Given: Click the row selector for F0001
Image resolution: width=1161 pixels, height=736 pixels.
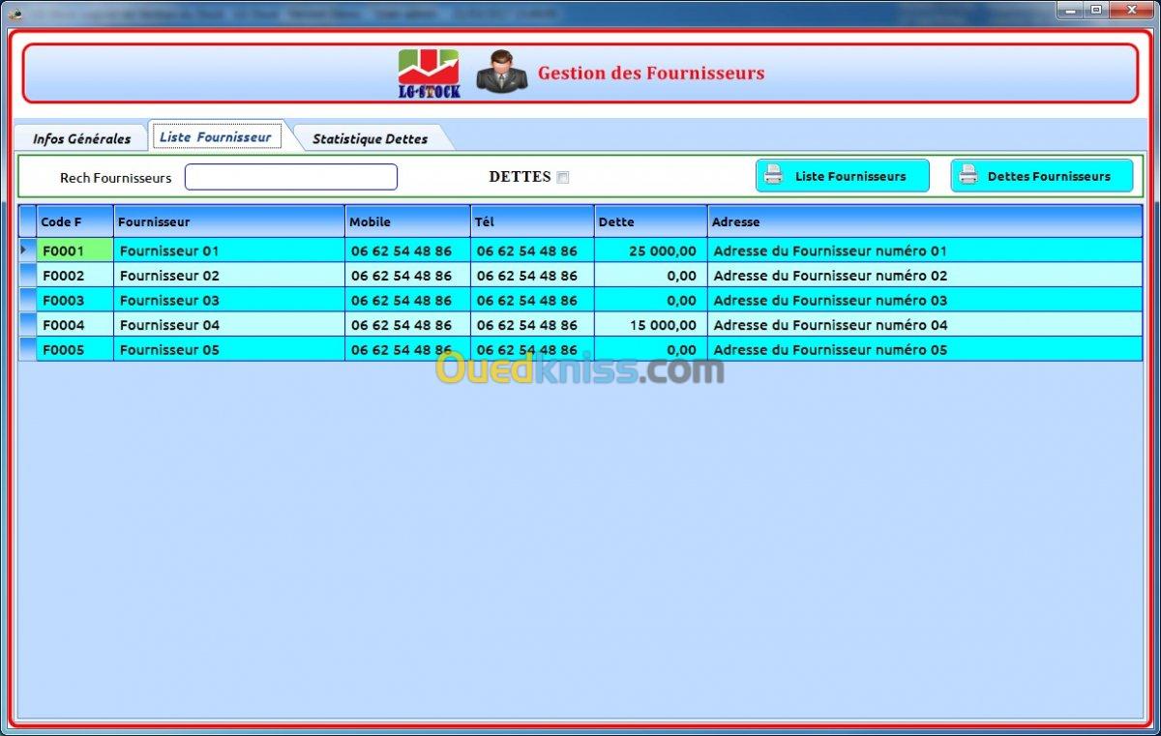Looking at the screenshot, I should 27,250.
